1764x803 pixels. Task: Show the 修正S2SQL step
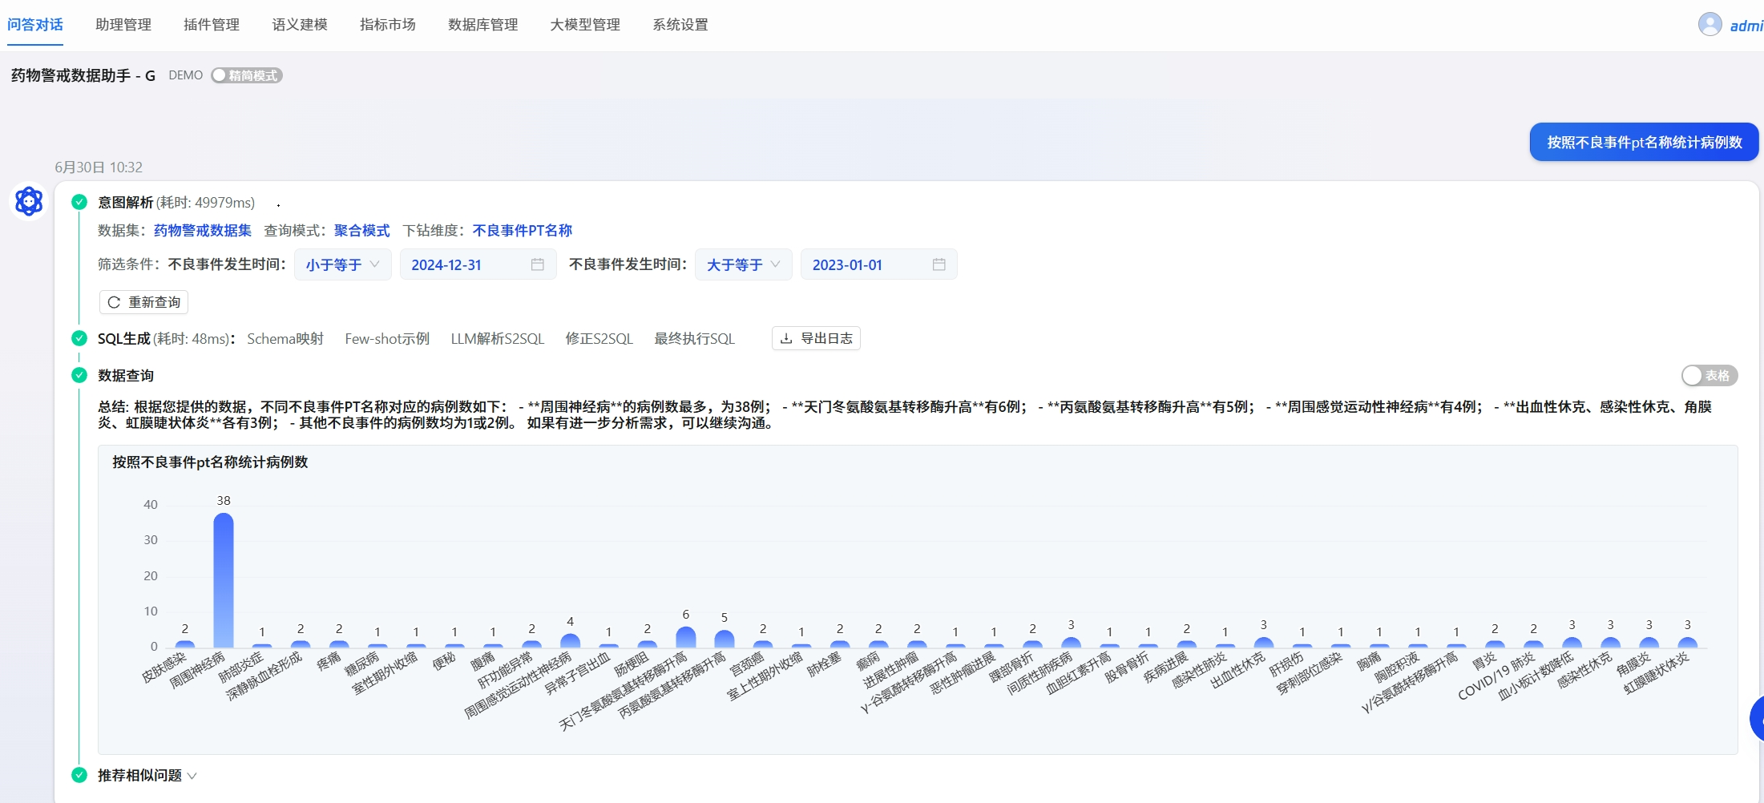(599, 339)
